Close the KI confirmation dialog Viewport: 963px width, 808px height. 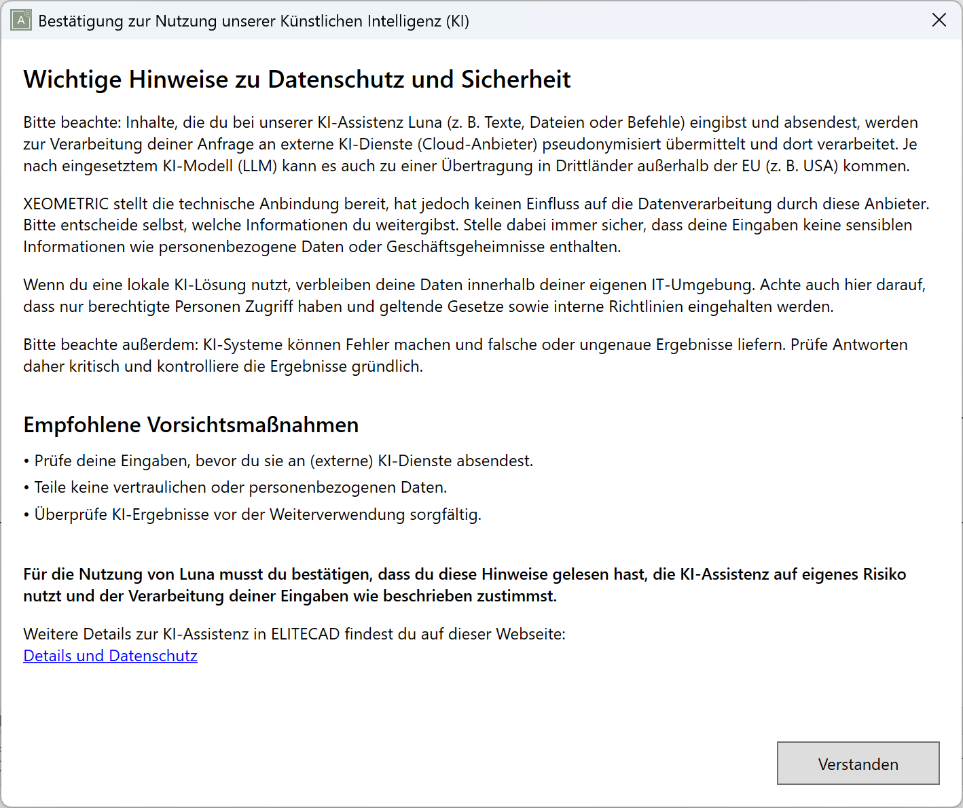939,20
